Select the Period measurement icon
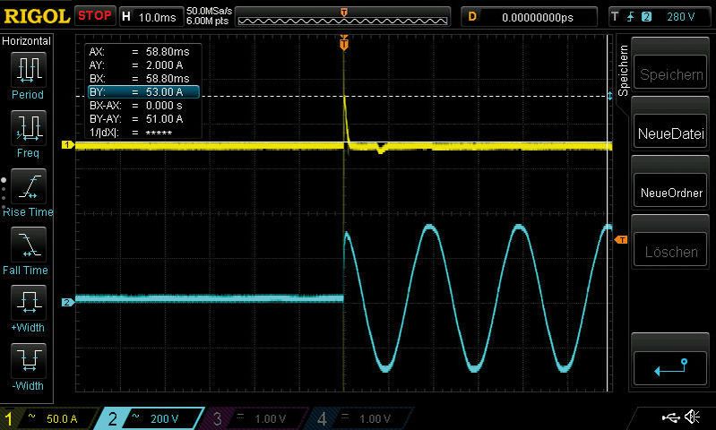The image size is (716, 430). click(27, 72)
